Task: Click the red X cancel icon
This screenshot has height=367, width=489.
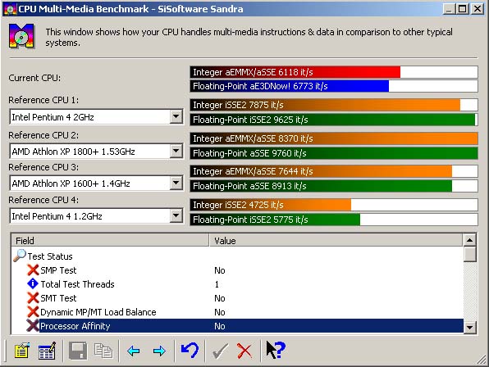Action: [x=244, y=351]
